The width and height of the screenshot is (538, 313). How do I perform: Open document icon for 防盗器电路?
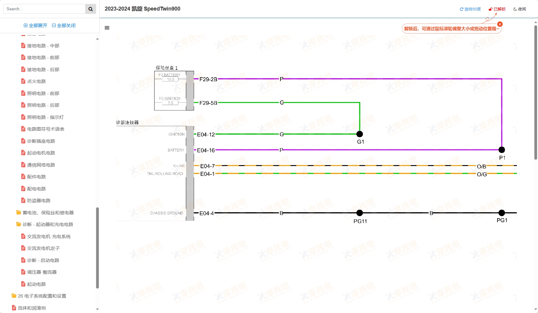23,200
